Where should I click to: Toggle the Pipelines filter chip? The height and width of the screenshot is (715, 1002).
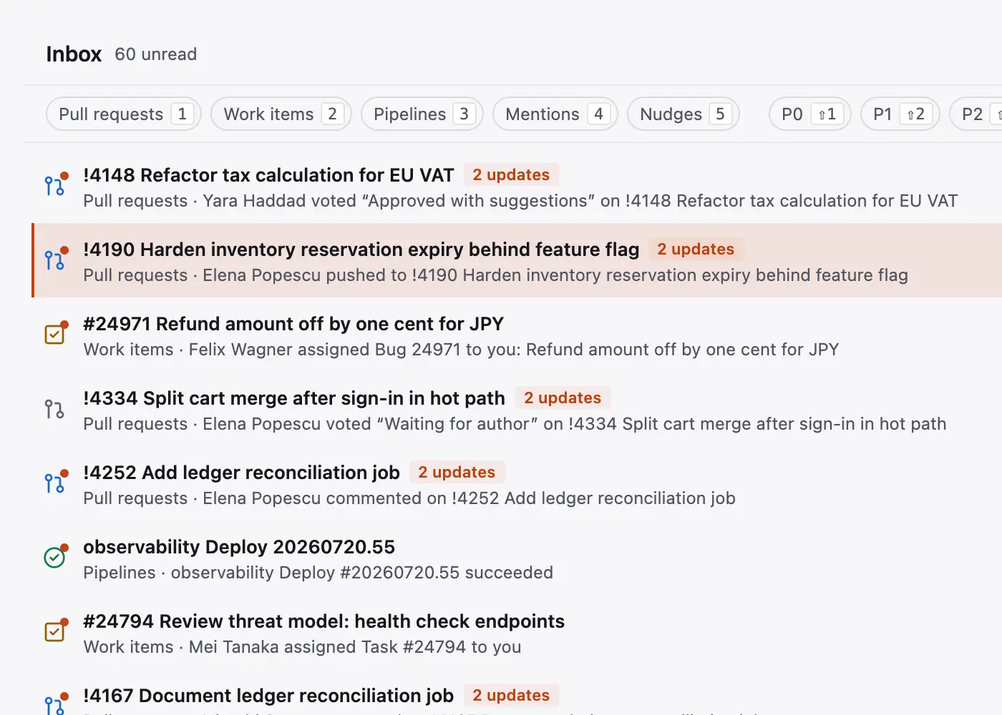pyautogui.click(x=422, y=114)
